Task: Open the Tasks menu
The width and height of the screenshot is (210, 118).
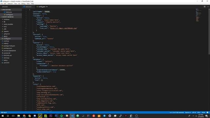Action: coord(28,4)
